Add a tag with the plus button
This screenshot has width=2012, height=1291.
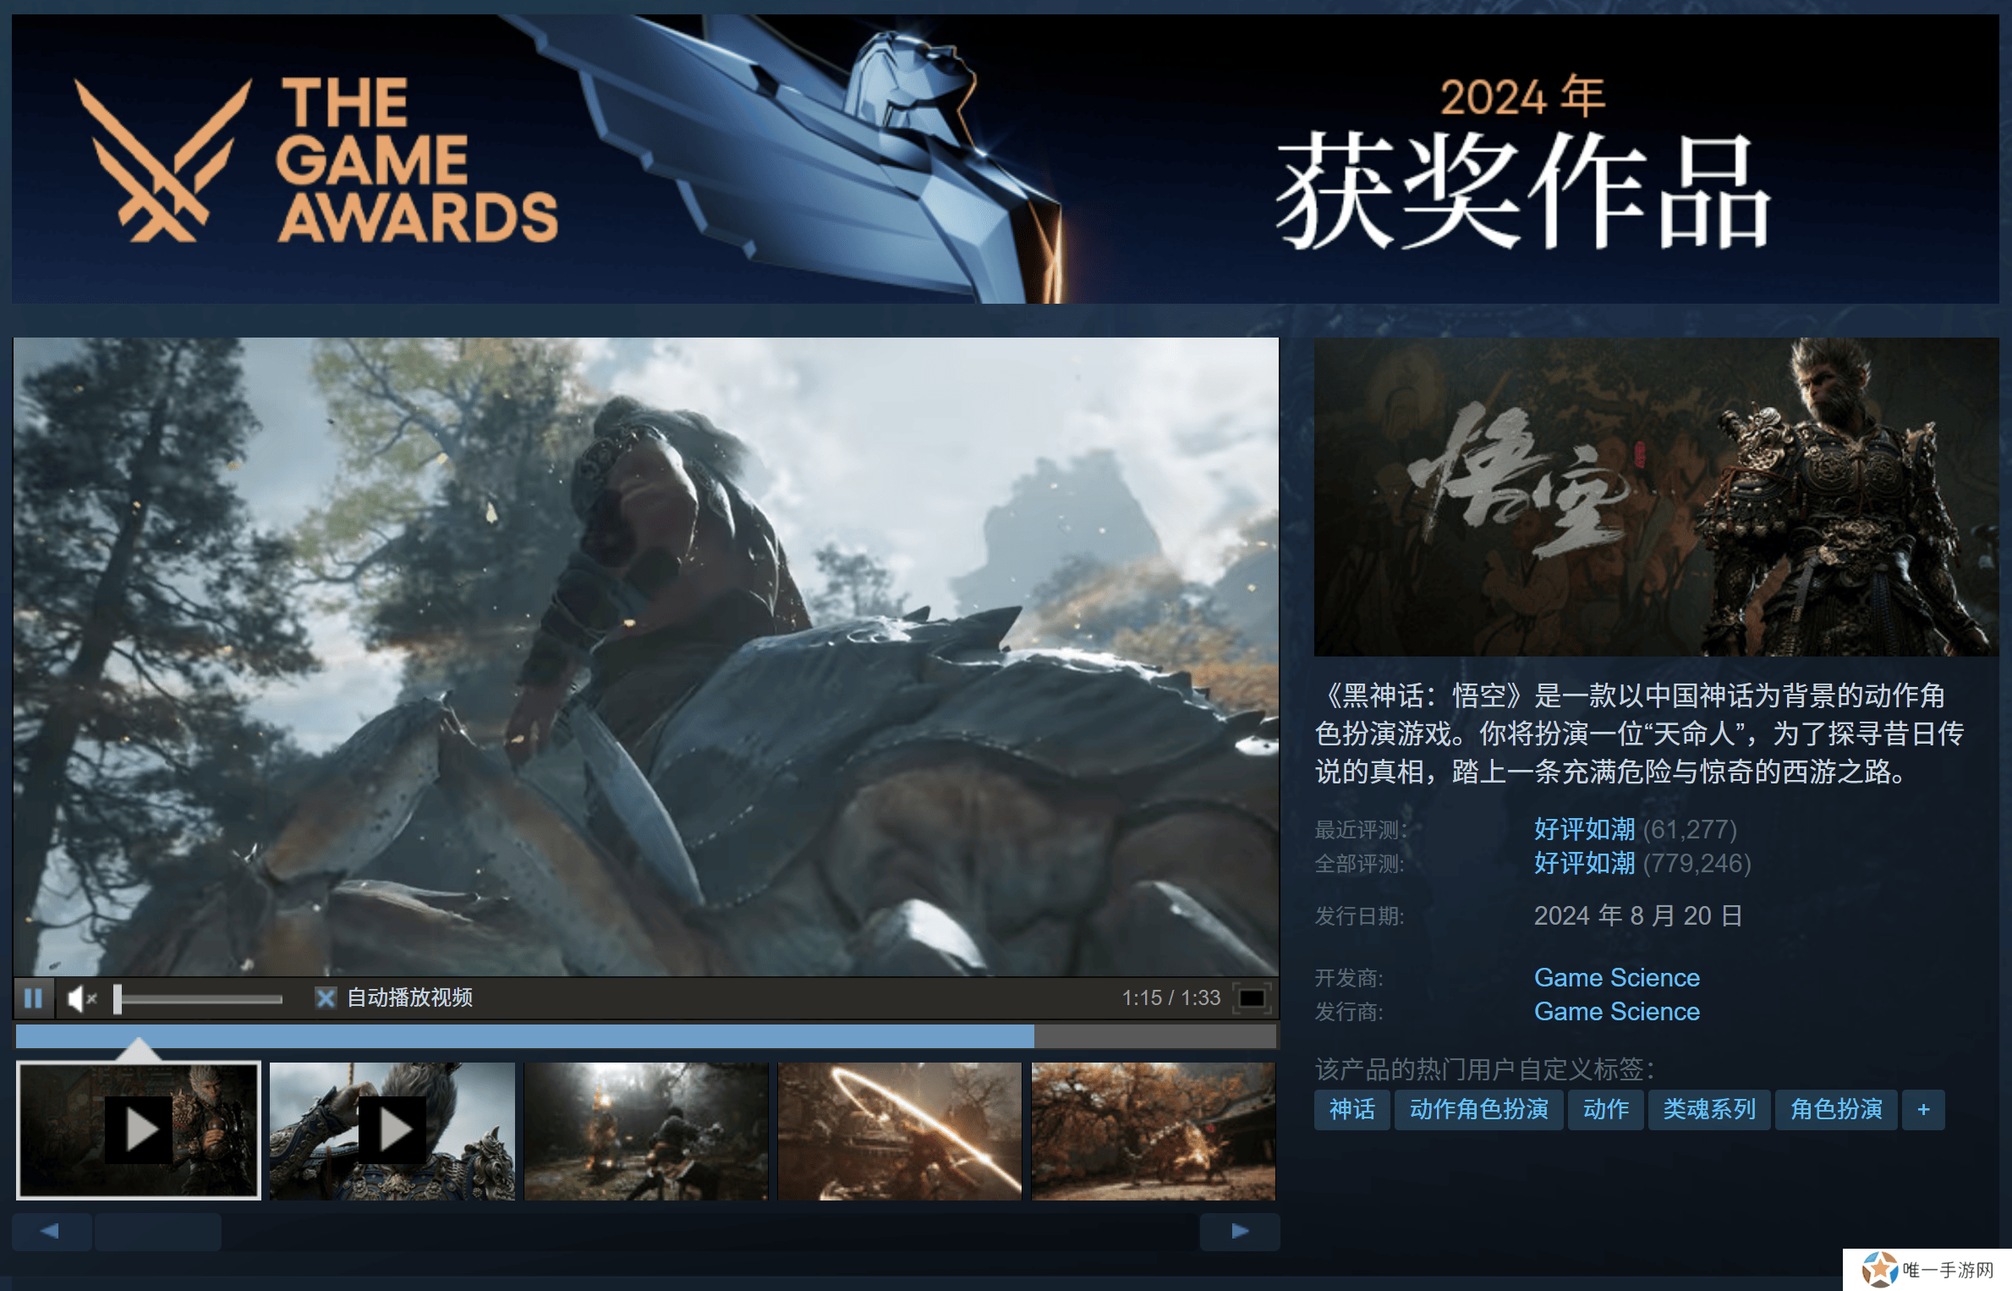[x=1923, y=1109]
